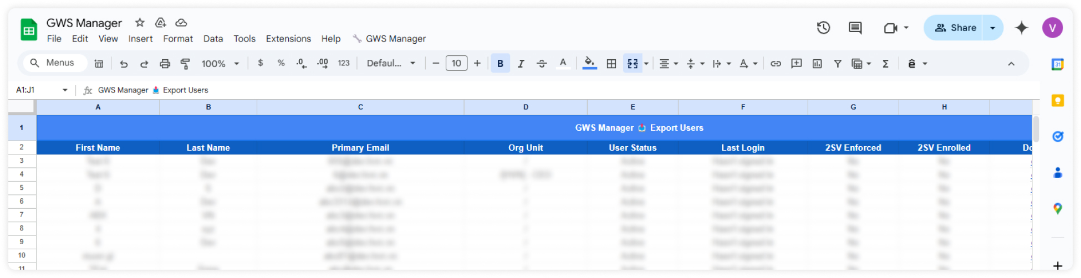Toggle strikethrough formatting
Screen dimensions: 1081x278
point(542,64)
